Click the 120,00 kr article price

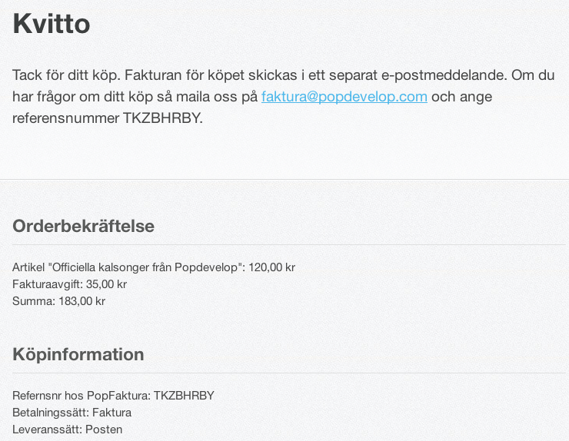click(271, 267)
